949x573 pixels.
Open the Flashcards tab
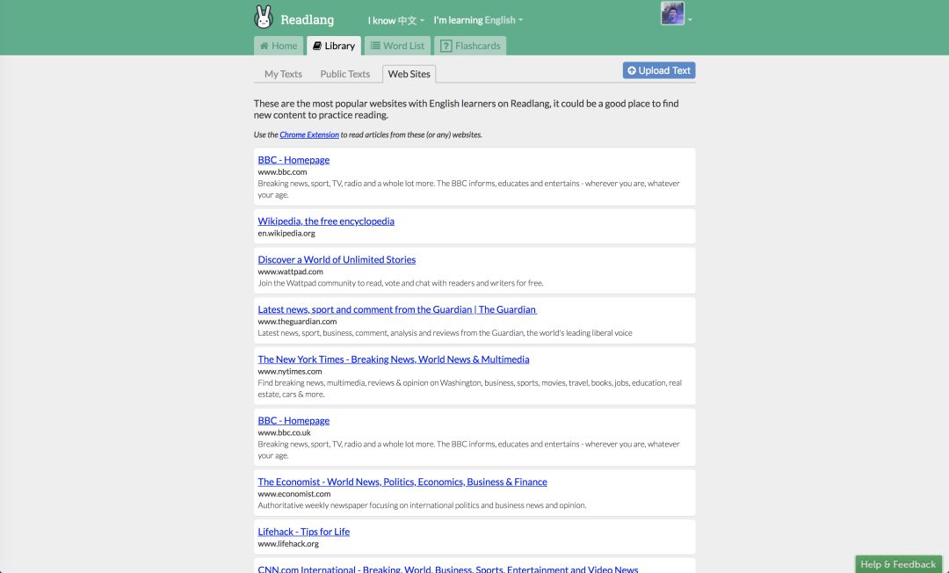[470, 46]
